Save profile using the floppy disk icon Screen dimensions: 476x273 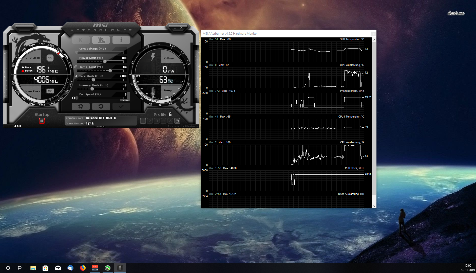177,121
